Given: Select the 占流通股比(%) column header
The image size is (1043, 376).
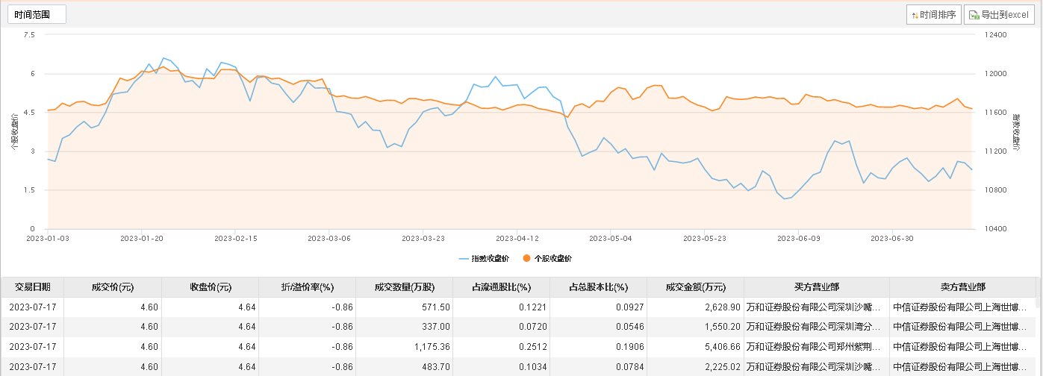Looking at the screenshot, I should (x=501, y=287).
